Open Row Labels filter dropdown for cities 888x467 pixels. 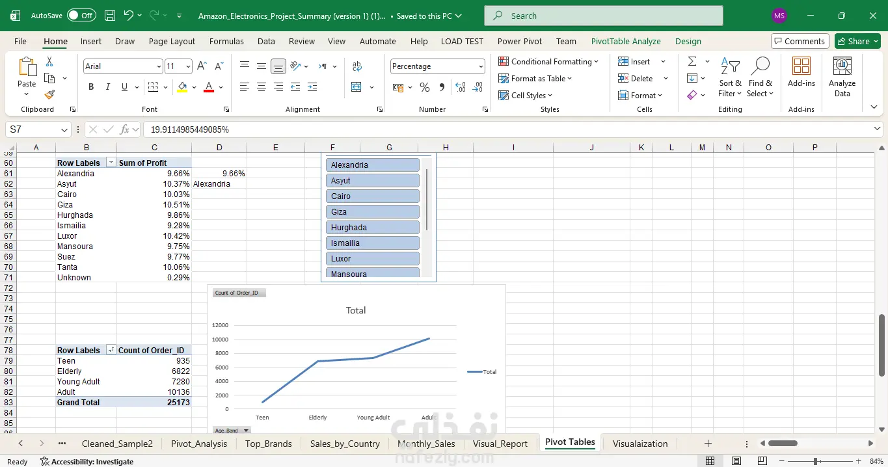[111, 163]
